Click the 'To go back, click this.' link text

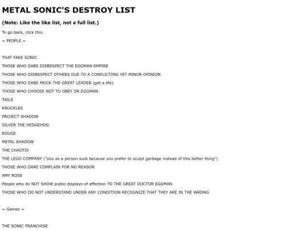[23, 32]
